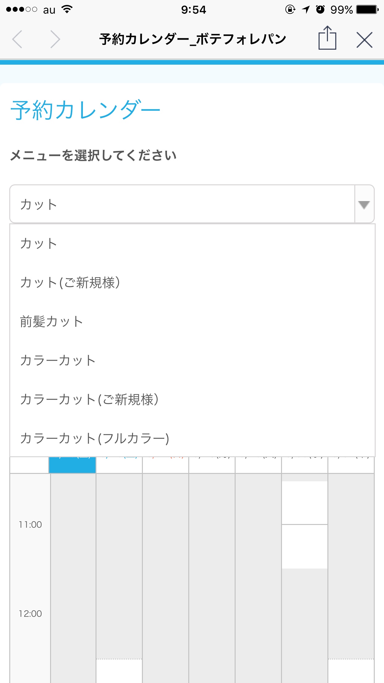Book the white open slot at 11:00

coord(305,547)
